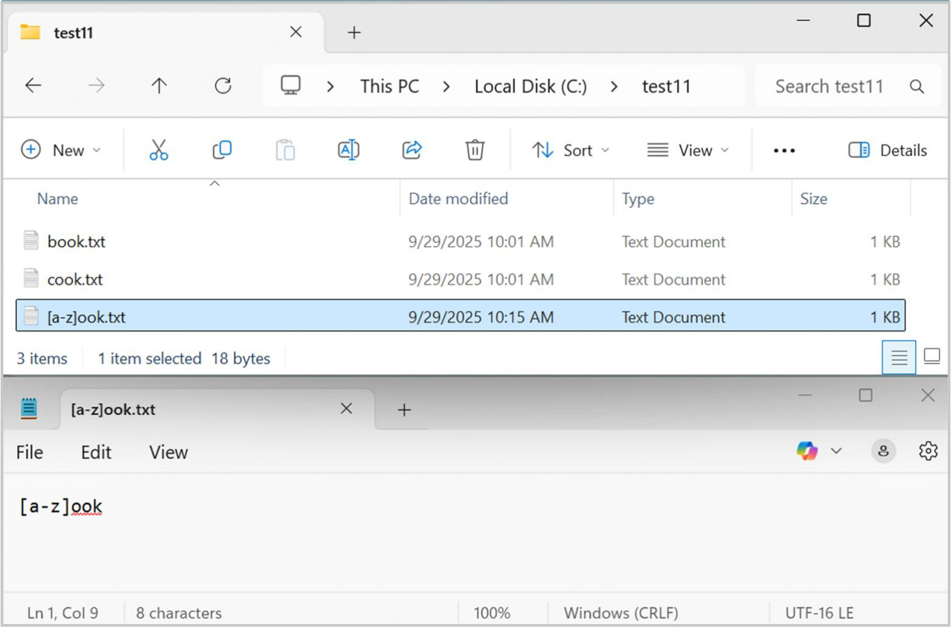Go back using the left arrow in File Explorer
The height and width of the screenshot is (627, 951).
click(x=34, y=86)
